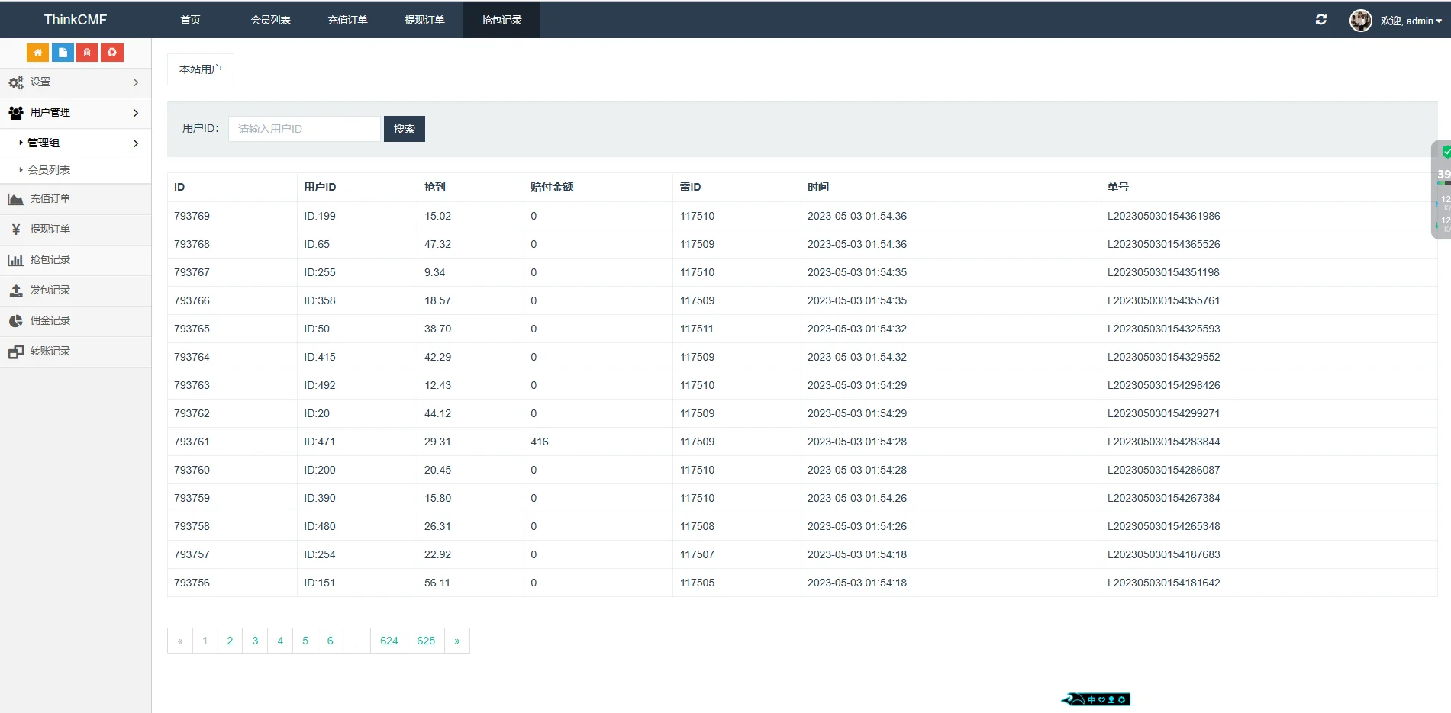
Task: Expand the 设置 sidebar menu
Action: point(75,82)
